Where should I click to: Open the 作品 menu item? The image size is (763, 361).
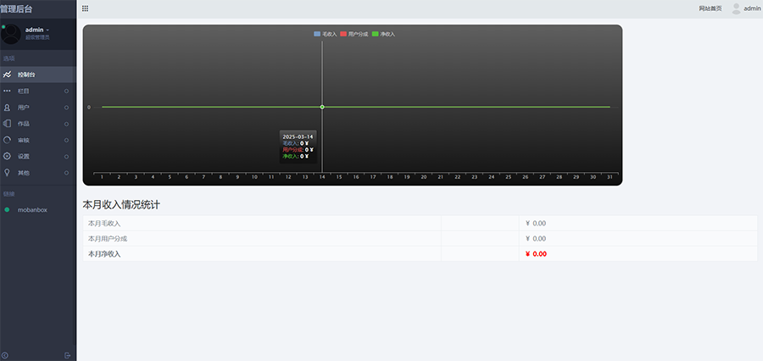(x=24, y=124)
